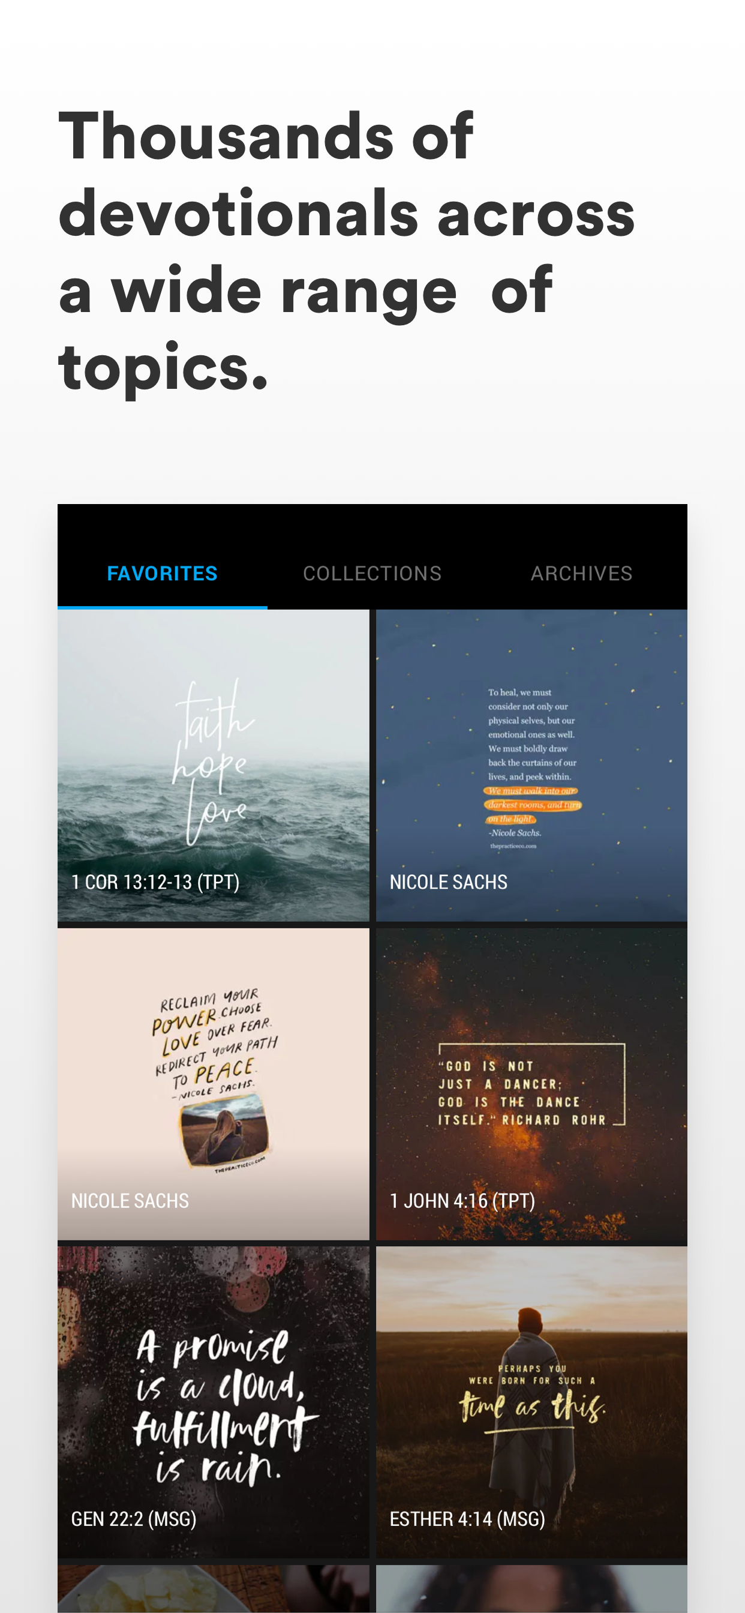This screenshot has height=1613, width=745.
Task: Tap the Thousands of devotionals headline text
Action: (x=346, y=250)
